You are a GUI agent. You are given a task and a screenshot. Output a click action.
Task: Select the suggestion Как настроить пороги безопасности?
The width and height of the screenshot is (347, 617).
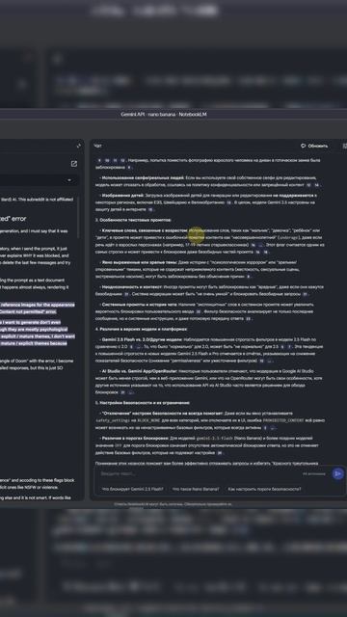pos(264,489)
